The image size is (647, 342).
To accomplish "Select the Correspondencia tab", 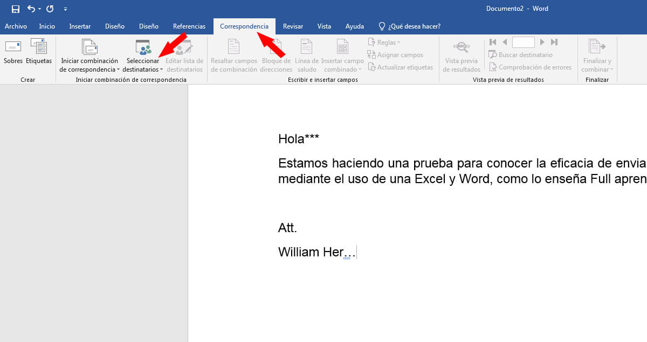I will pos(244,26).
